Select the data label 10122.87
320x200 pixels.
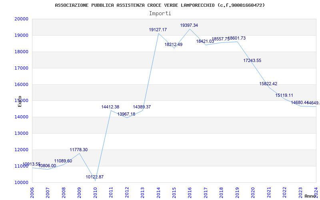click(x=95, y=177)
